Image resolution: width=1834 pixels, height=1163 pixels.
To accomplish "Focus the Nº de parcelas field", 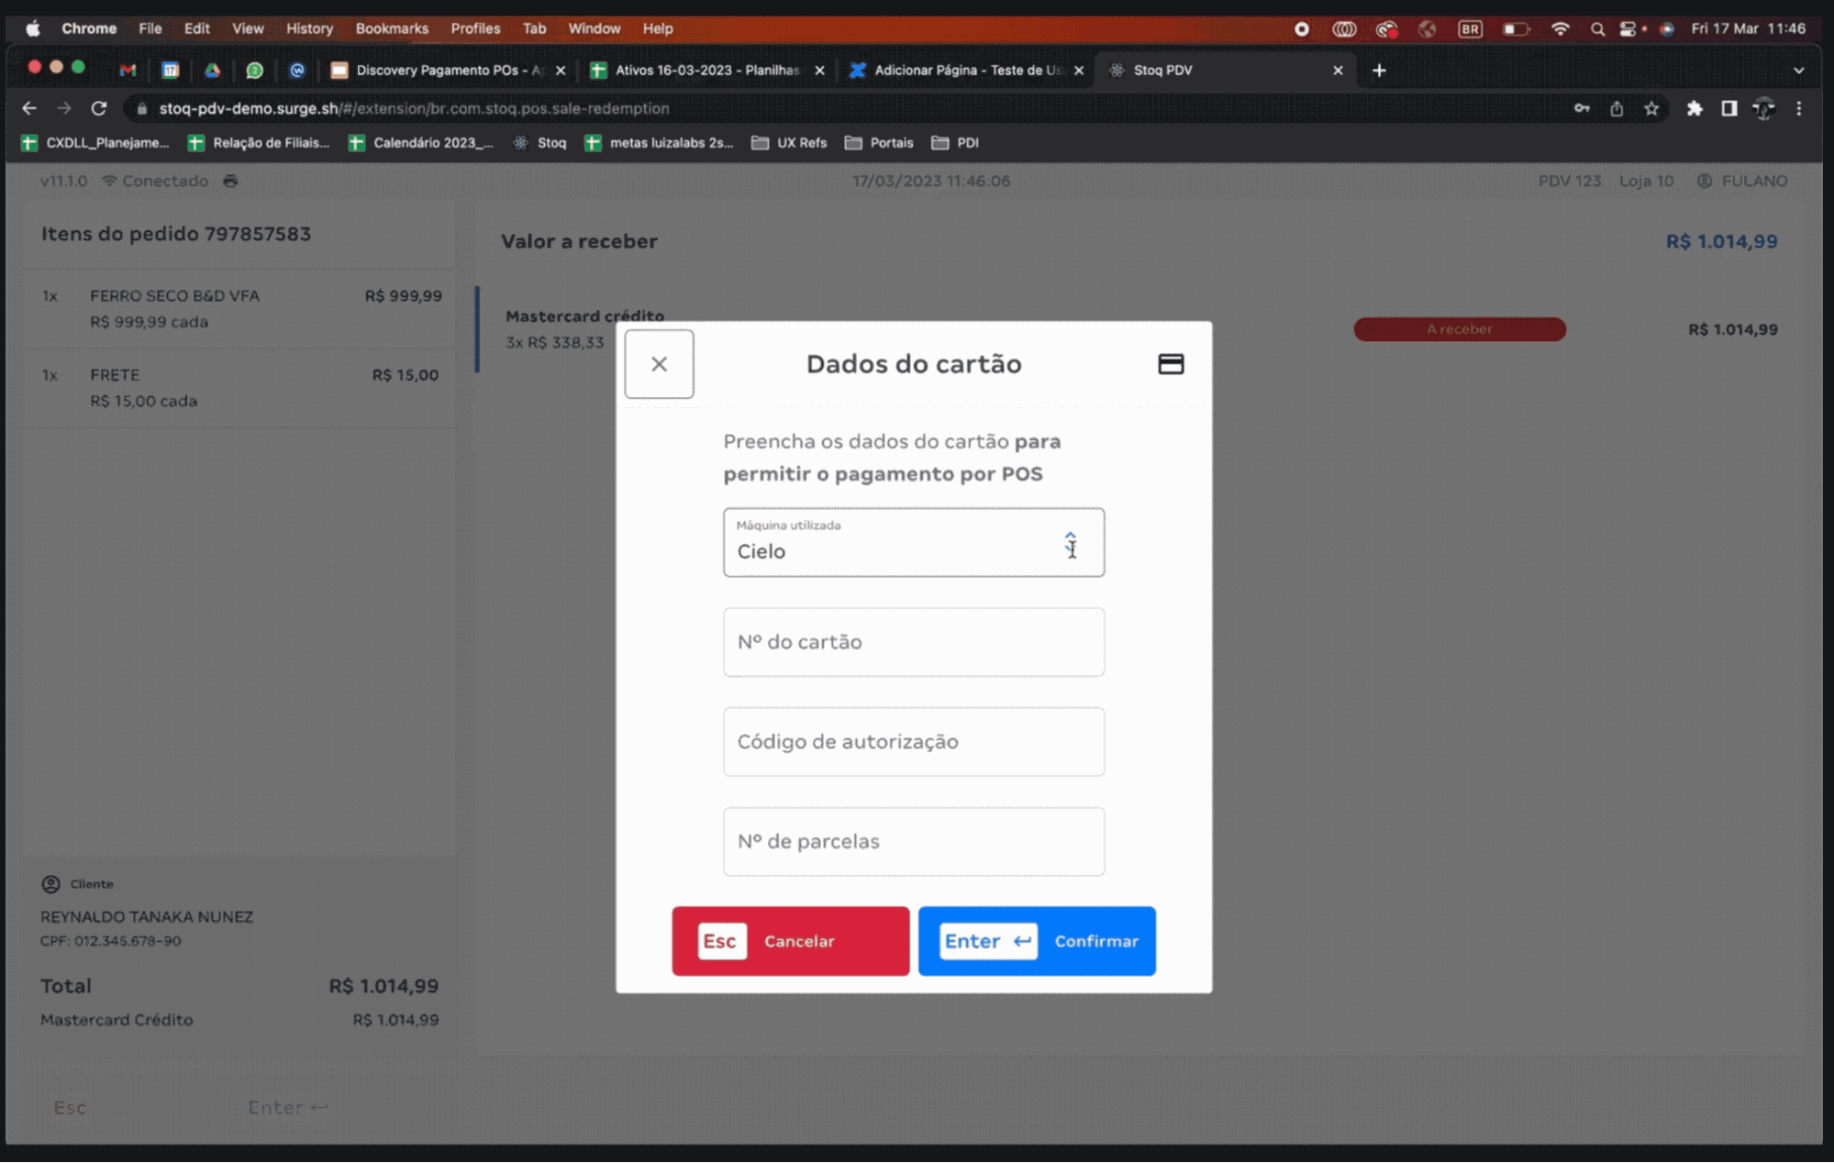I will tap(913, 842).
